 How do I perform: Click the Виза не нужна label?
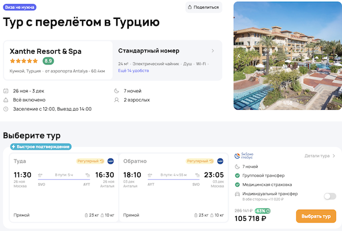click(x=20, y=7)
